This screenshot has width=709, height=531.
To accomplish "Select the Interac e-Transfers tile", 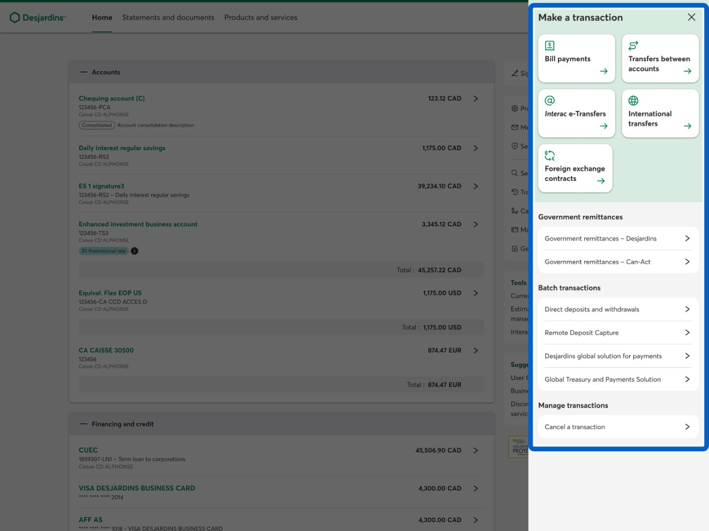I will 576,113.
